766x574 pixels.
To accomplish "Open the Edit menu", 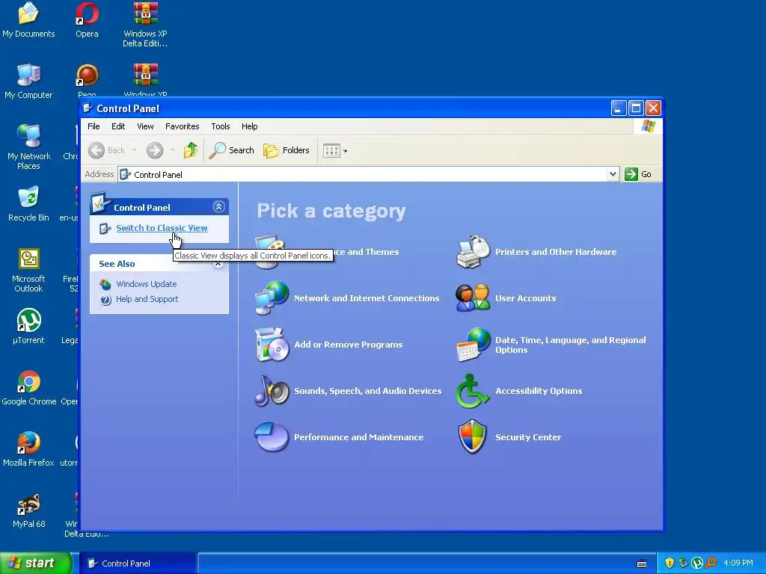I will tap(118, 126).
